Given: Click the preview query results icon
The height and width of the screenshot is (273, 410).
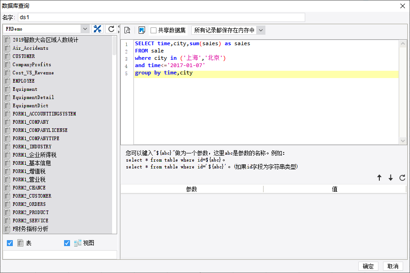Looking at the screenshot, I should [127, 30].
